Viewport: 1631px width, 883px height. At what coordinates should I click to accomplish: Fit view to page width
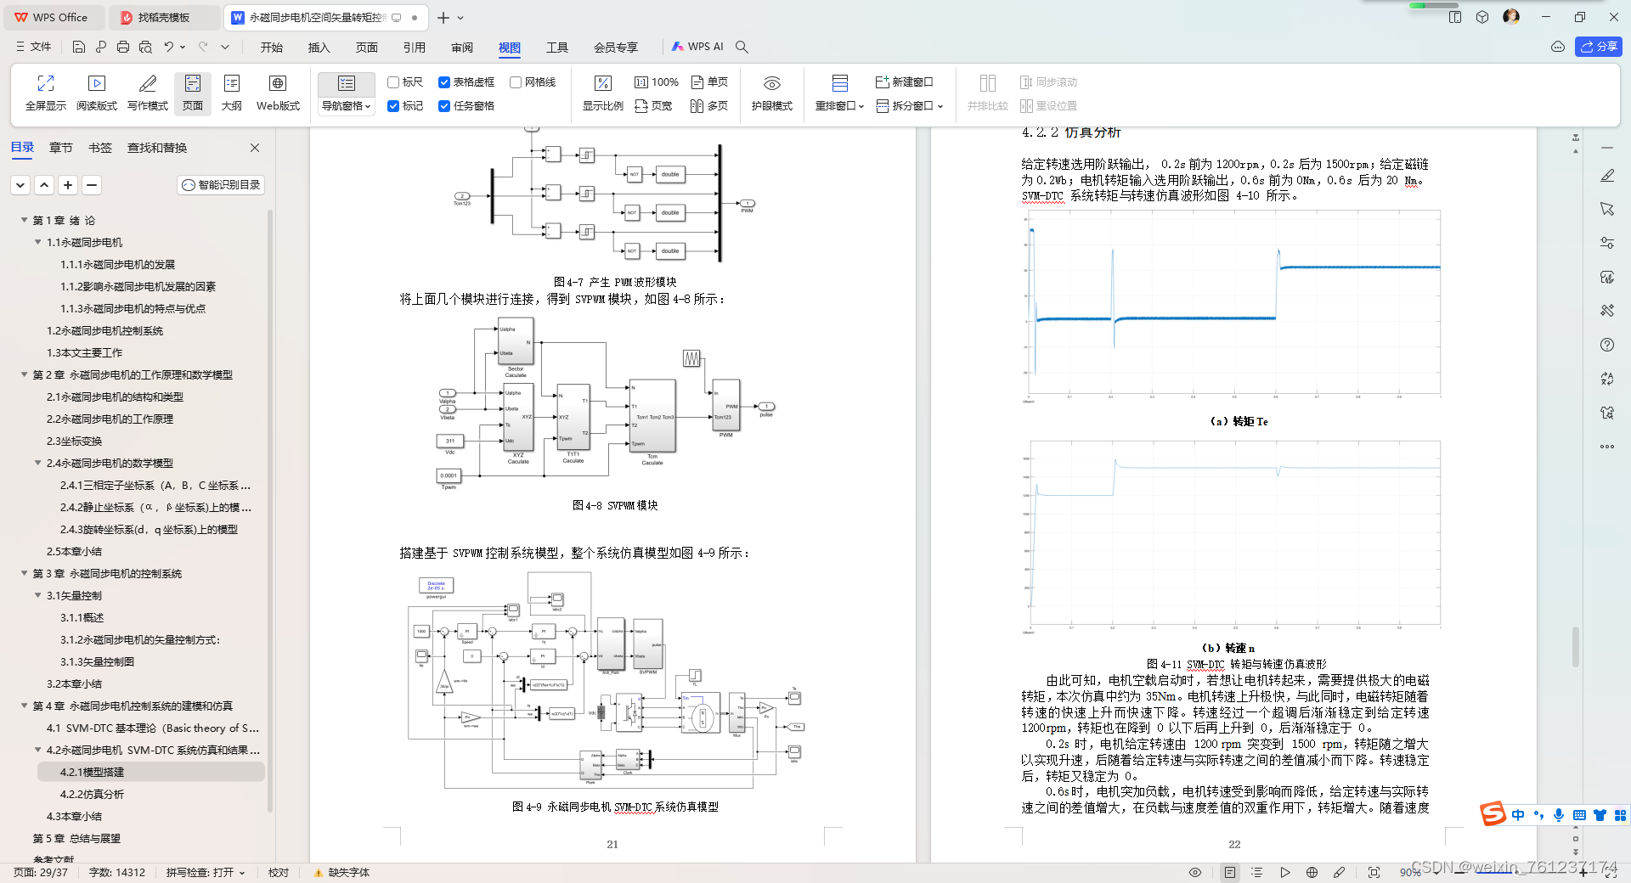click(653, 106)
